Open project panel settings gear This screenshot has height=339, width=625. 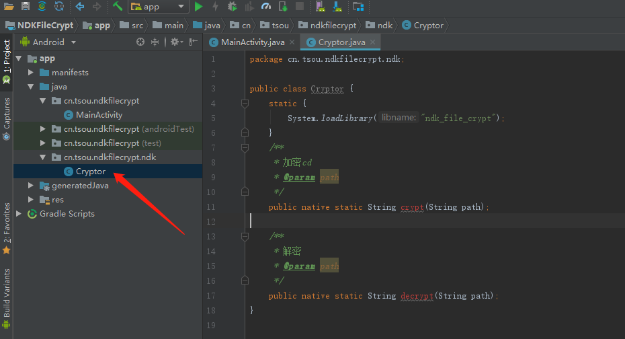click(x=176, y=42)
